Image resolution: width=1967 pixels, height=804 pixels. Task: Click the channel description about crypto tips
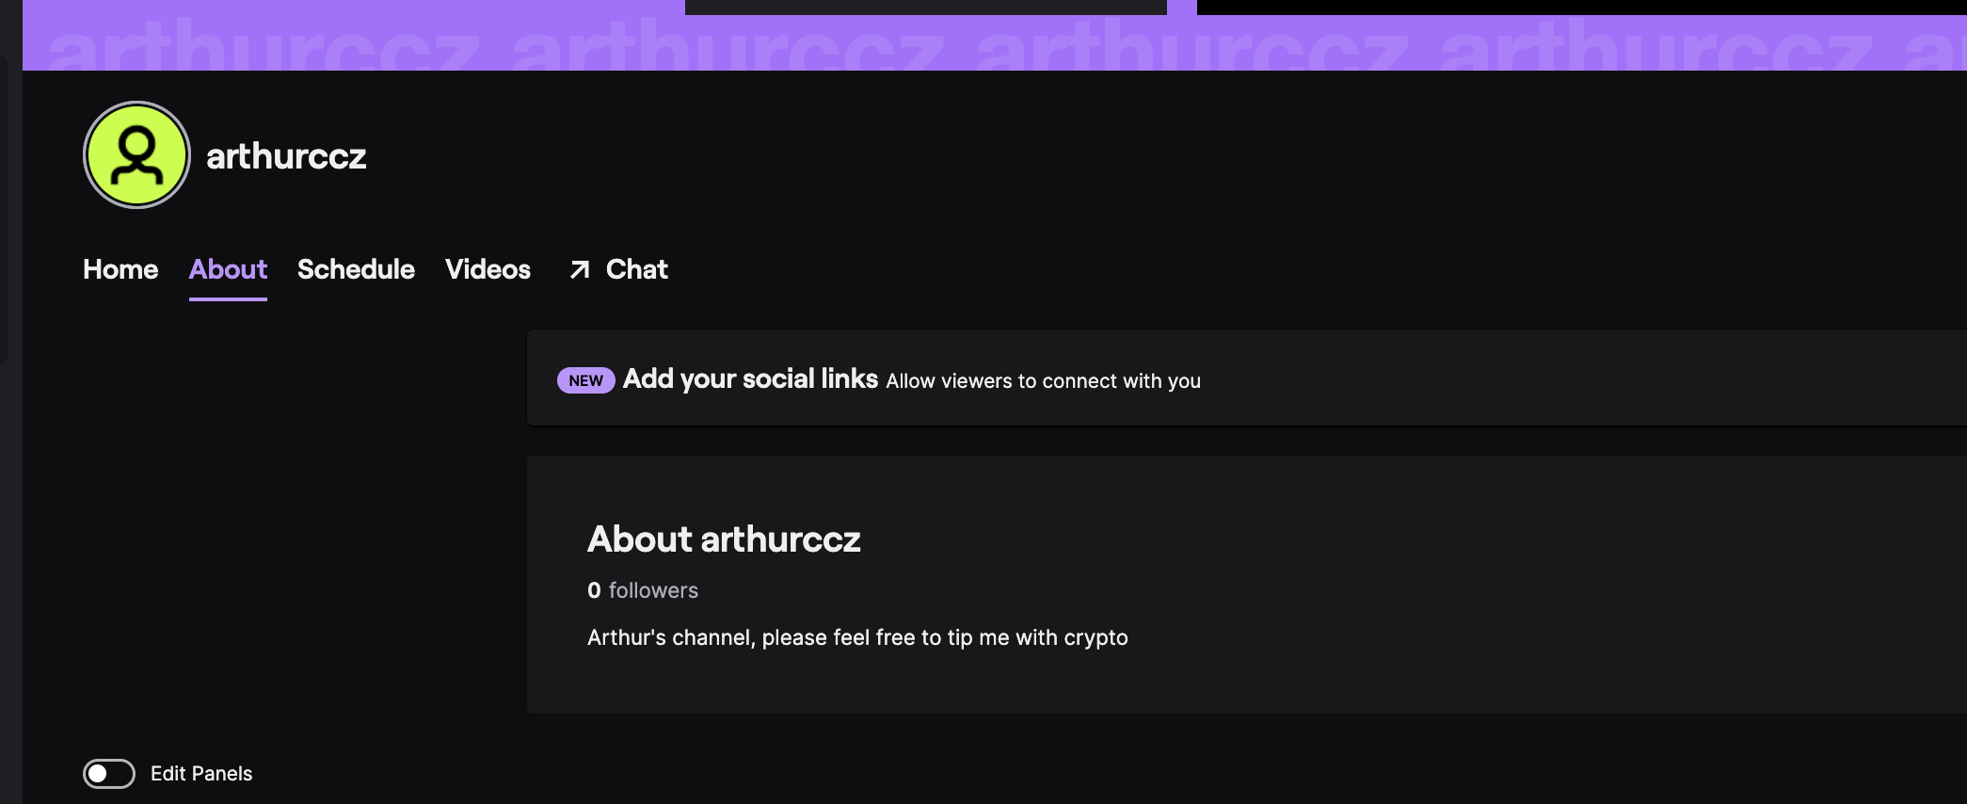coord(857,637)
